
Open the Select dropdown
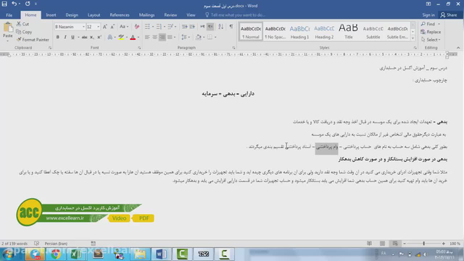[431, 39]
